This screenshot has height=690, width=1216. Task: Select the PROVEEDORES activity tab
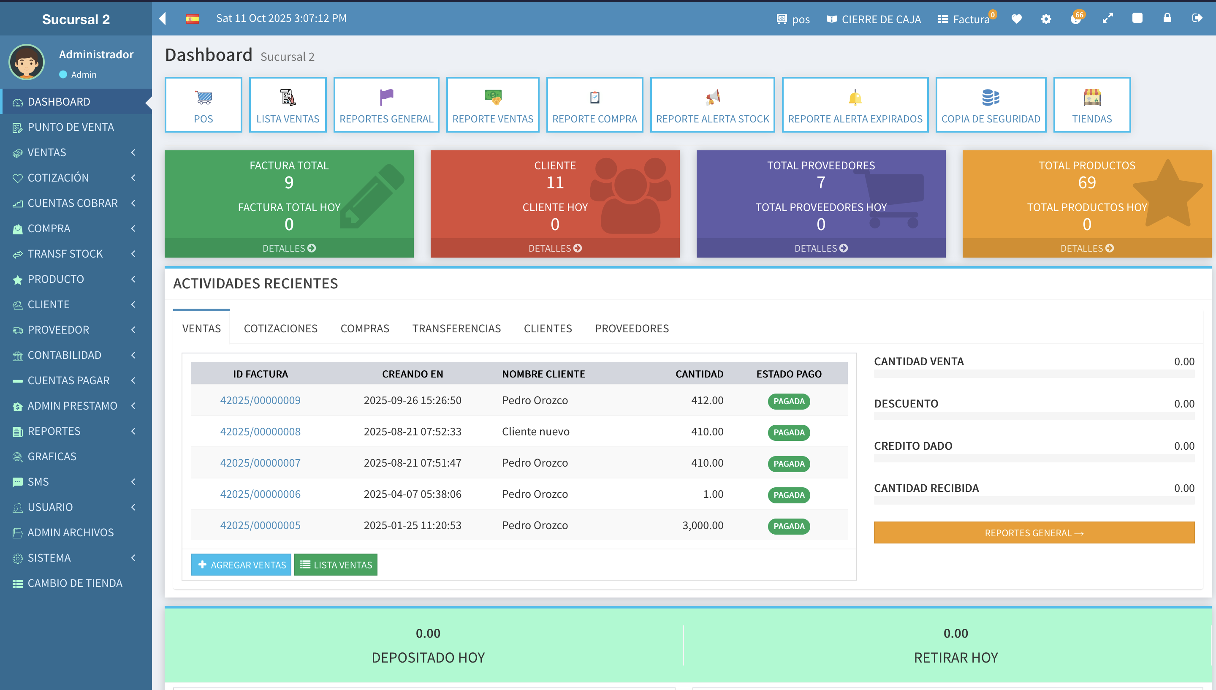[x=632, y=329]
